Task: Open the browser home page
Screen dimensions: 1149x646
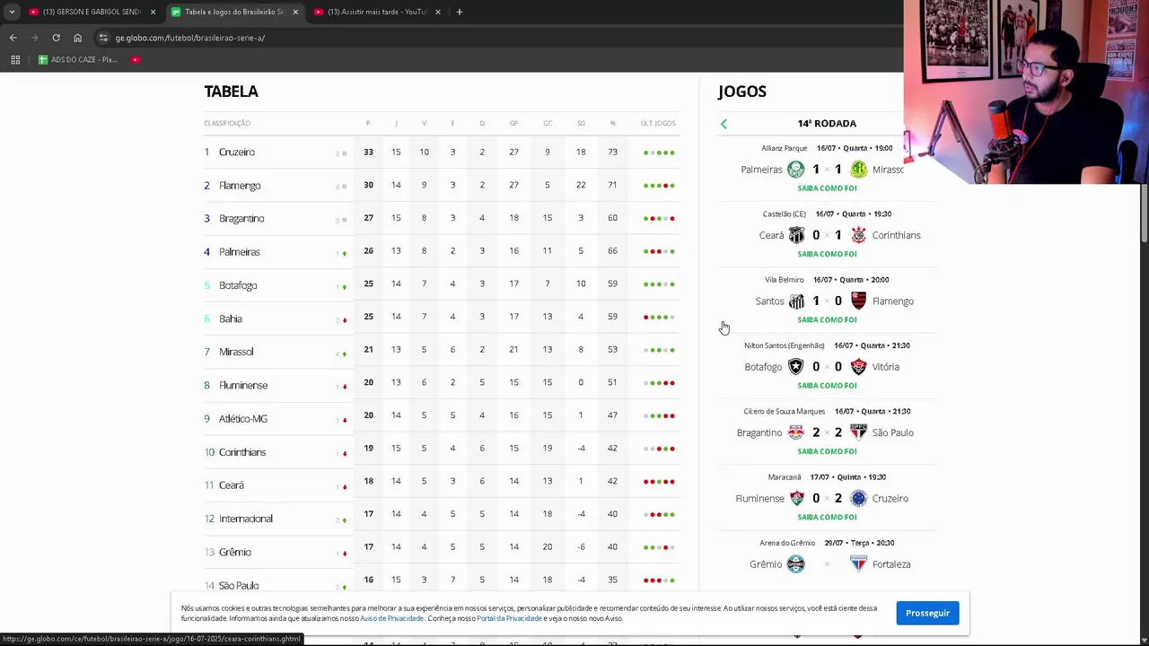Action: click(x=77, y=38)
